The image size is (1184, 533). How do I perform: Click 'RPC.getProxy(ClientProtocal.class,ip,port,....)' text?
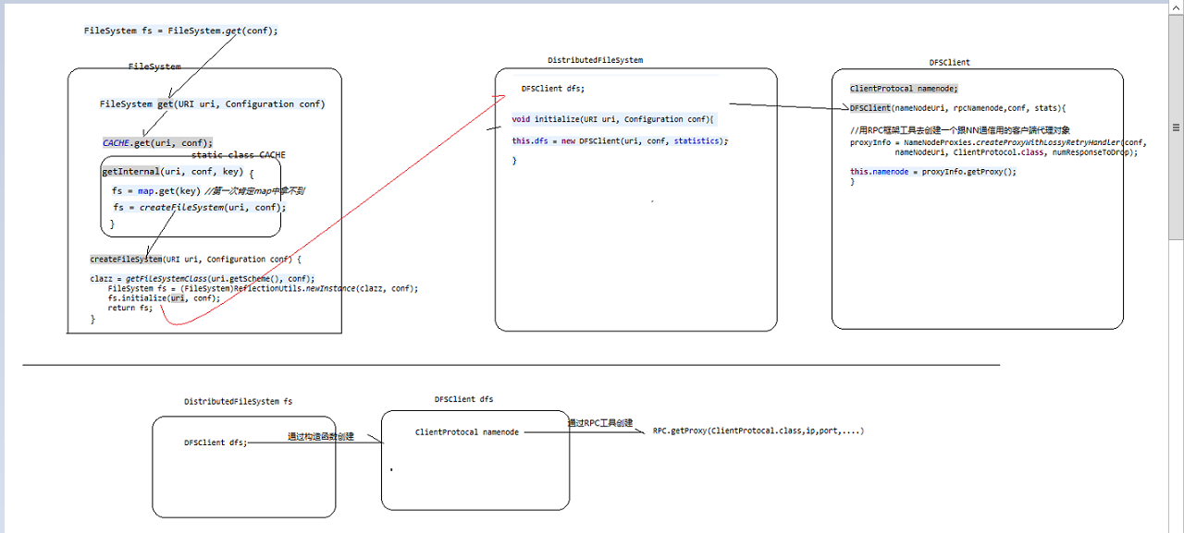[x=758, y=431]
